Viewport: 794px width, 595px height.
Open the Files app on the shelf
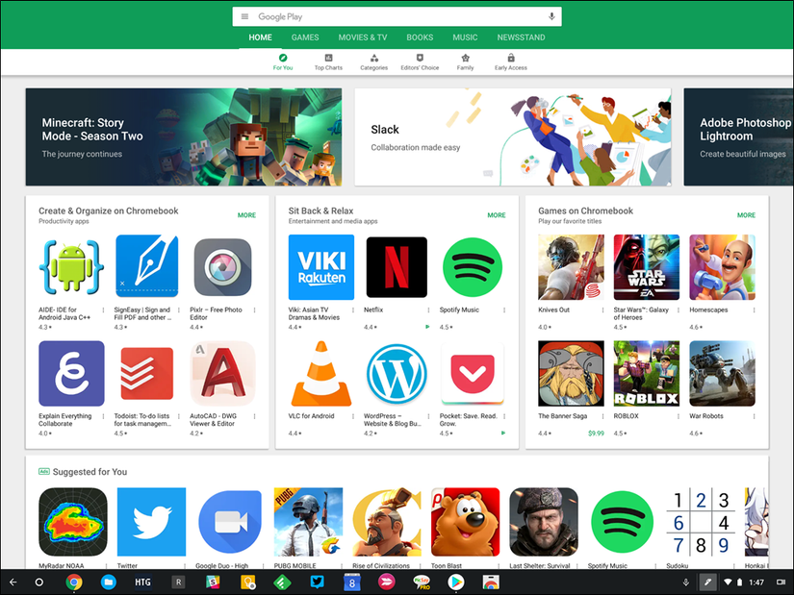click(x=108, y=583)
